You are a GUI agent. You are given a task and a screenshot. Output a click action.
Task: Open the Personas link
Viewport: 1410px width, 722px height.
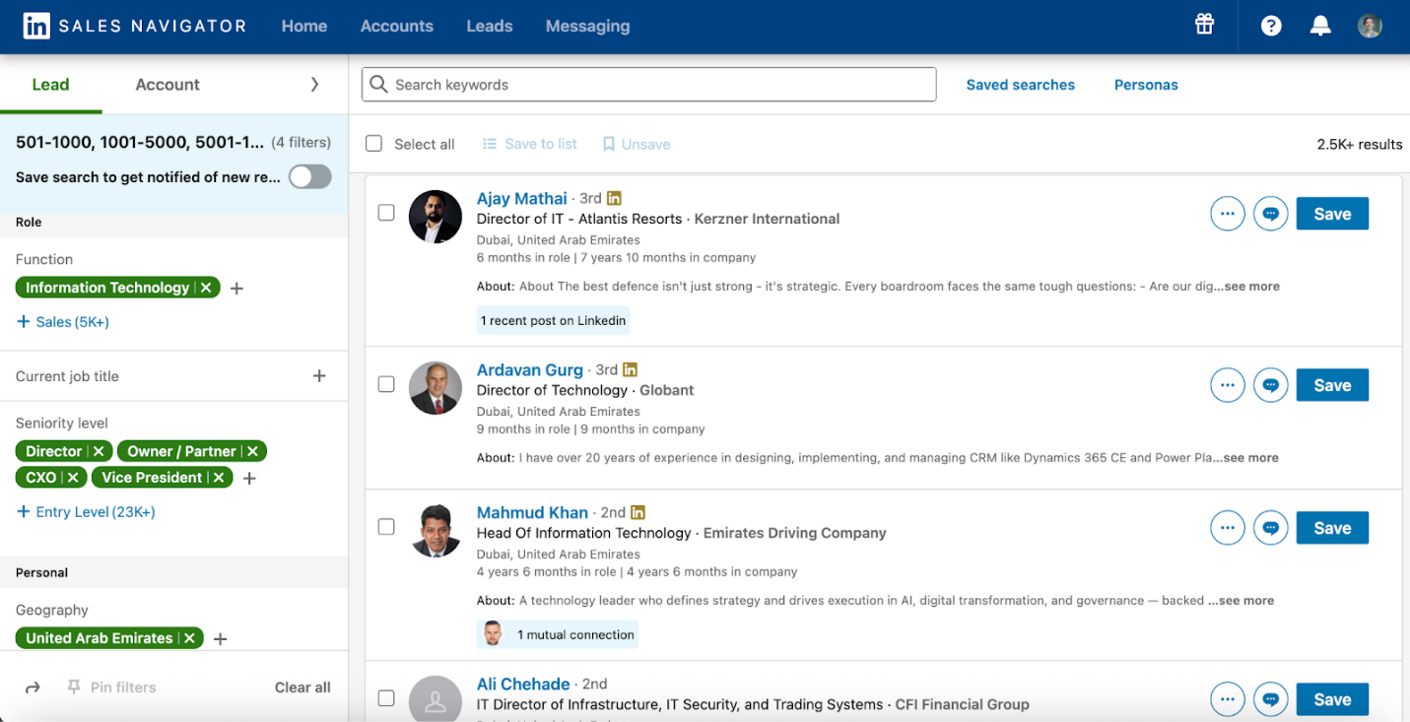(x=1146, y=85)
